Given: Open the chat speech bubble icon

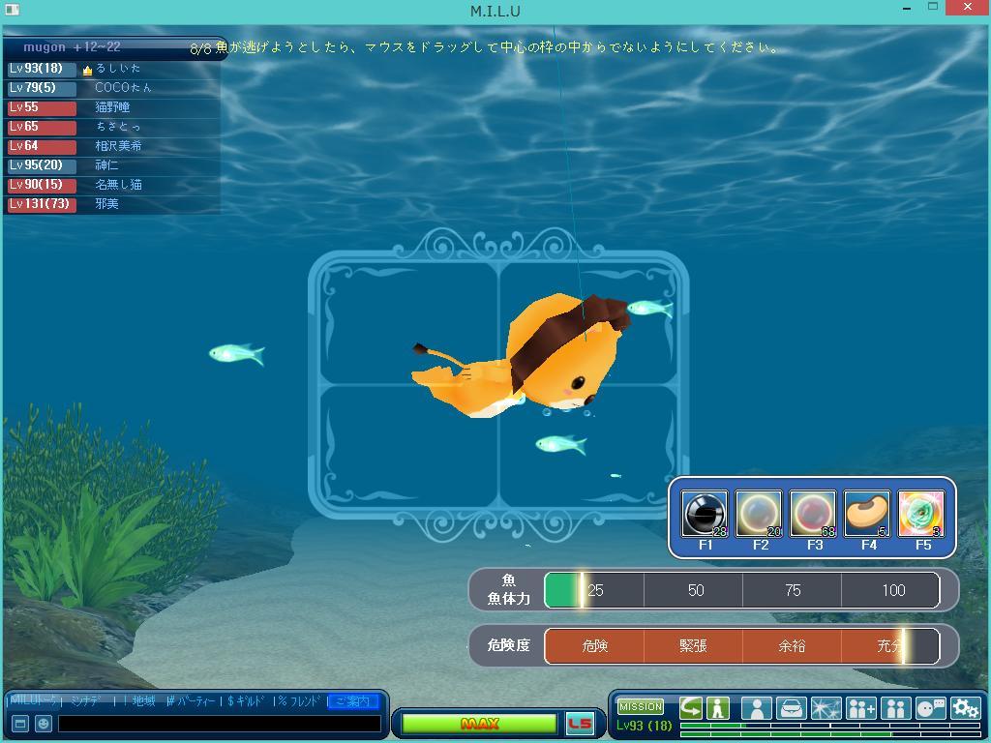Looking at the screenshot, I should [x=930, y=708].
